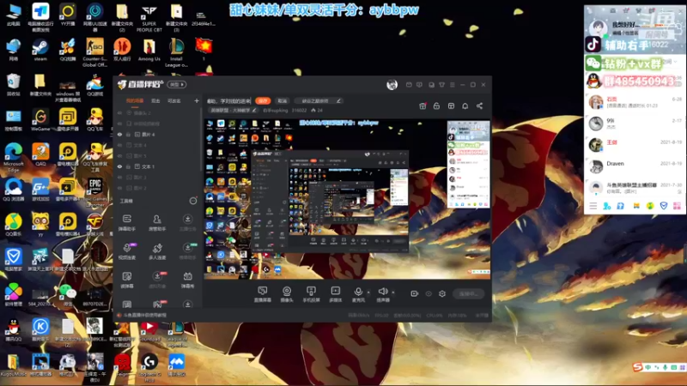Open the 房管助手 tool in the toolbox
The width and height of the screenshot is (687, 386).
point(157,222)
